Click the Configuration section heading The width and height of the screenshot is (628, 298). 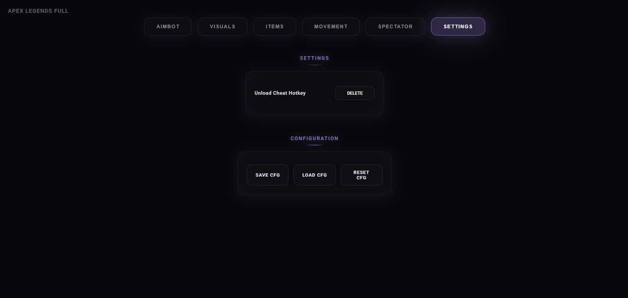point(314,138)
